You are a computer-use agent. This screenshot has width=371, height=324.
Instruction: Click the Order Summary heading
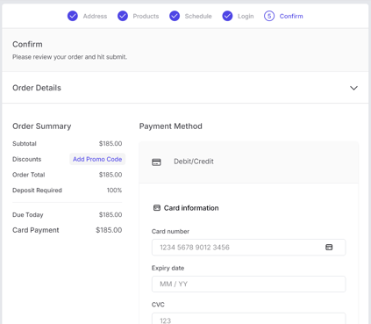click(x=42, y=126)
